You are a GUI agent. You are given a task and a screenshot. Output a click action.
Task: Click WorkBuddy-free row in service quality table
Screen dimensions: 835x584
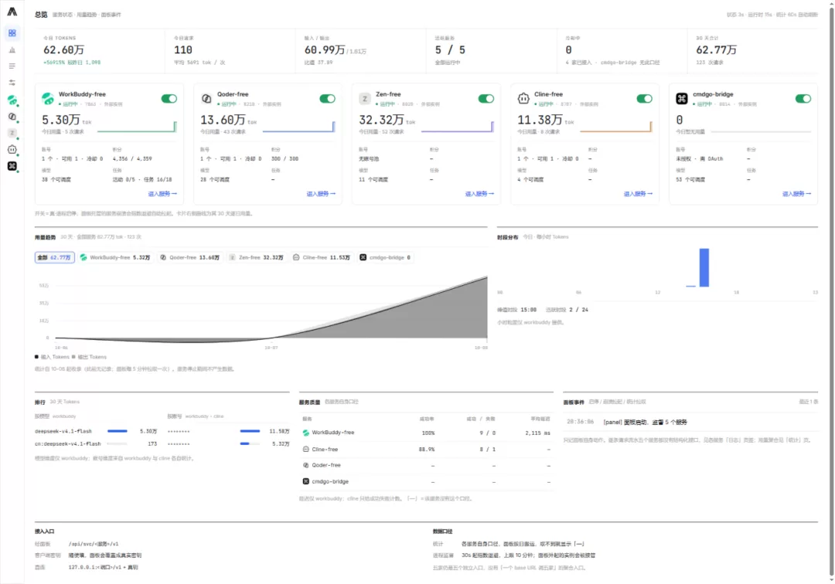426,433
